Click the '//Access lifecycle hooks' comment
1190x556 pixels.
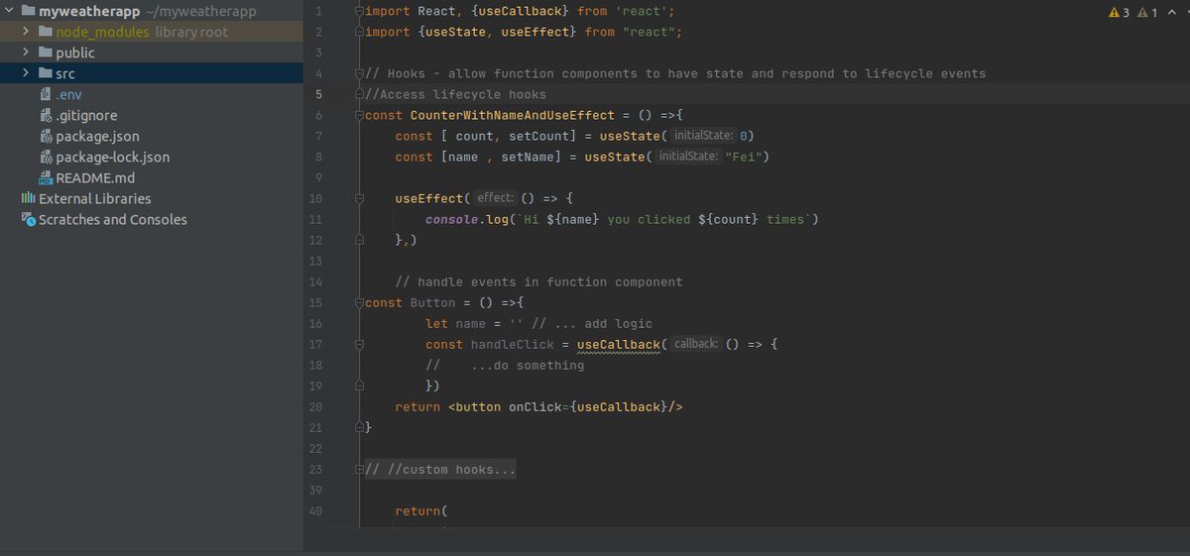coord(455,94)
